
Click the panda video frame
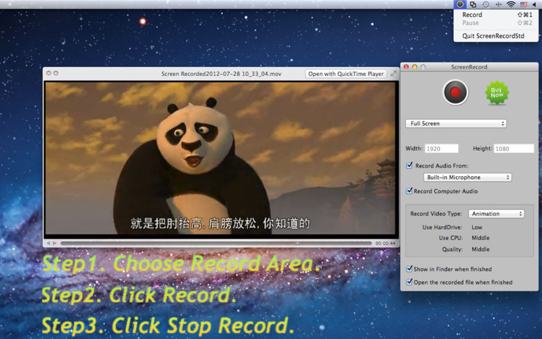tap(221, 159)
